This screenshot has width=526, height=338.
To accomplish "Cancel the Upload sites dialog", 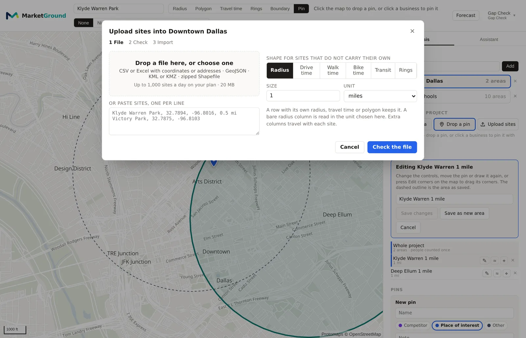I will (x=349, y=147).
